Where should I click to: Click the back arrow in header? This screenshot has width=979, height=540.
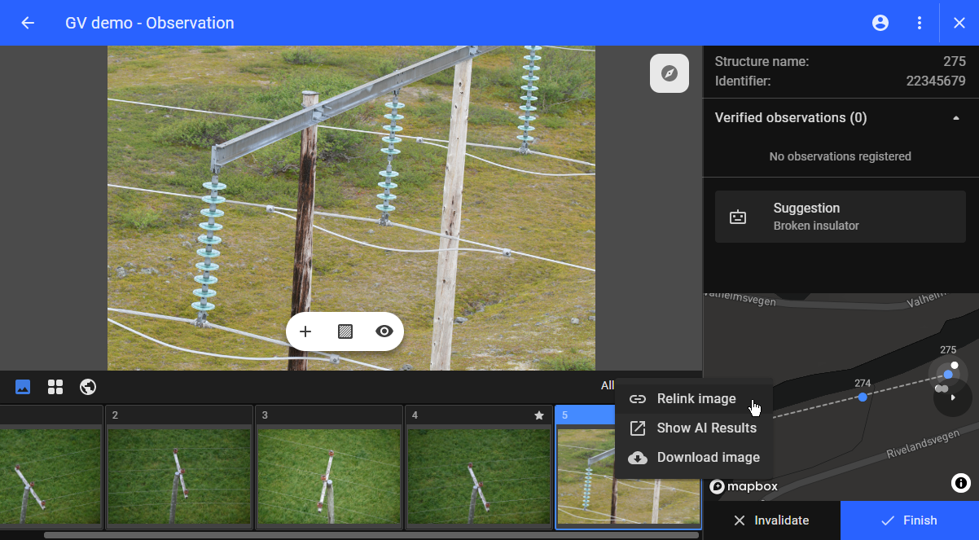(28, 23)
